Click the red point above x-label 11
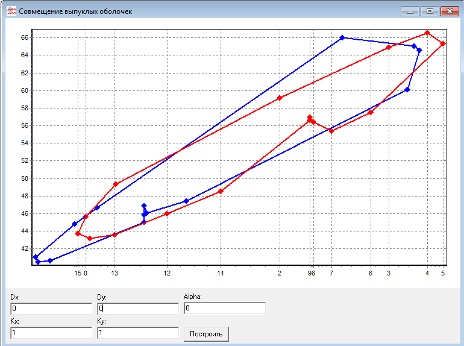The width and height of the screenshot is (464, 346). point(221,192)
